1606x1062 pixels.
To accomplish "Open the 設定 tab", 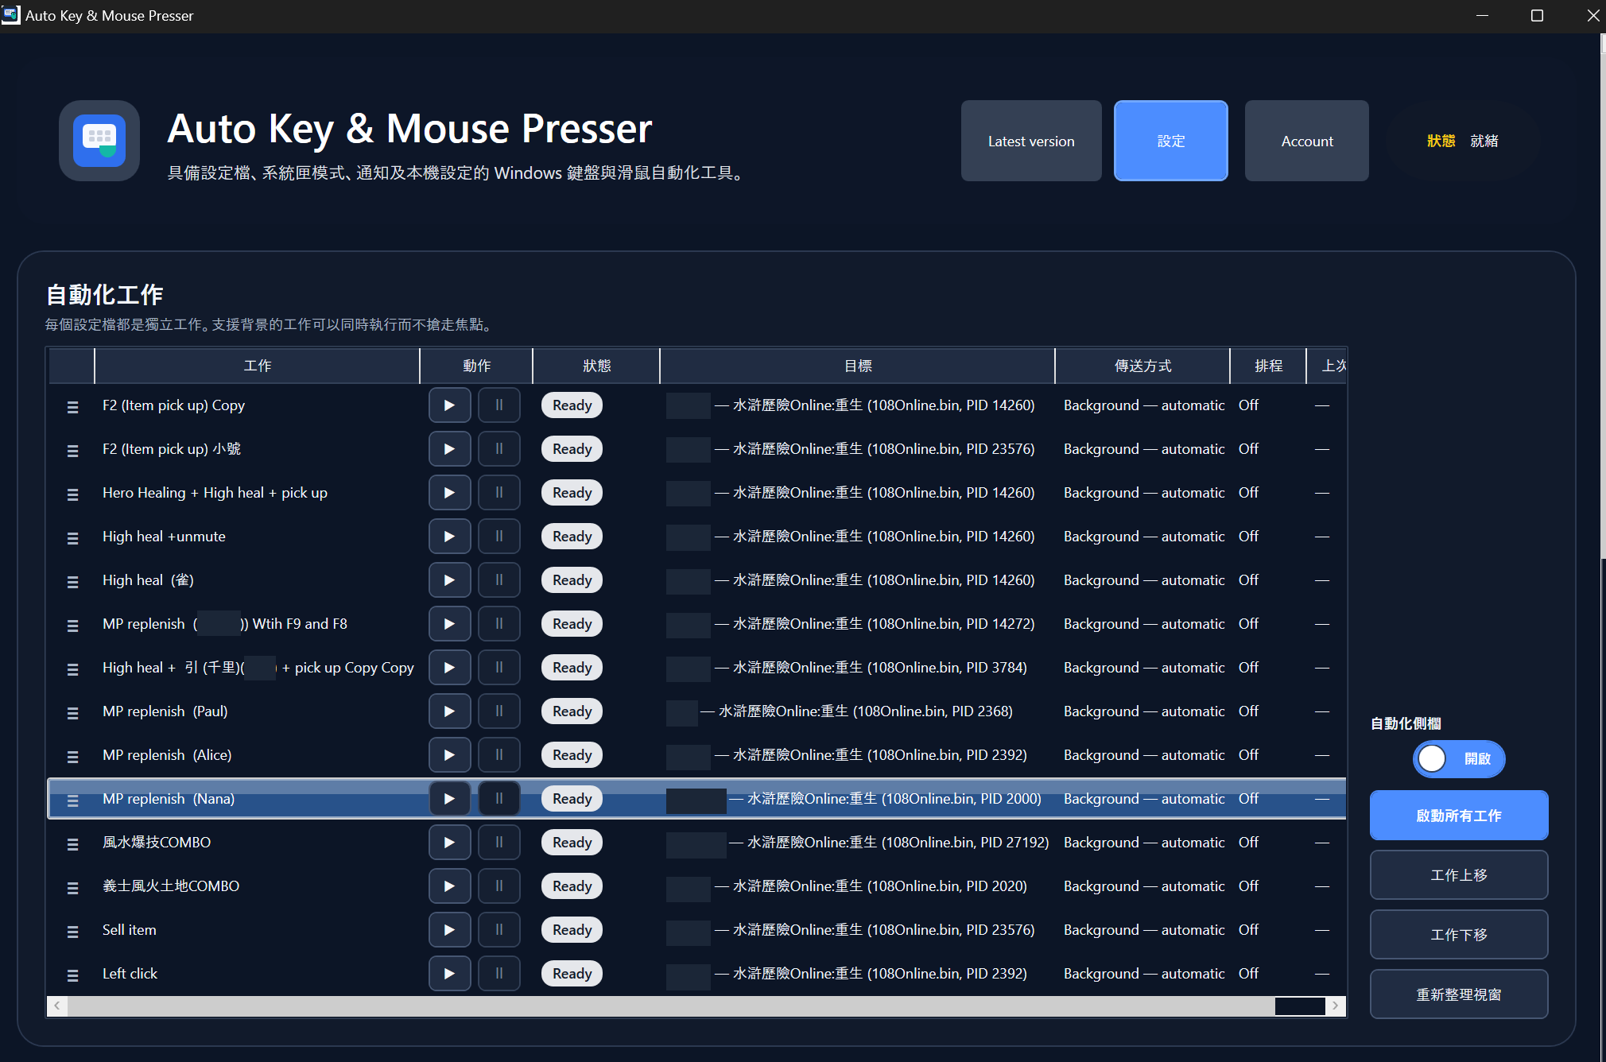I will pyautogui.click(x=1170, y=141).
